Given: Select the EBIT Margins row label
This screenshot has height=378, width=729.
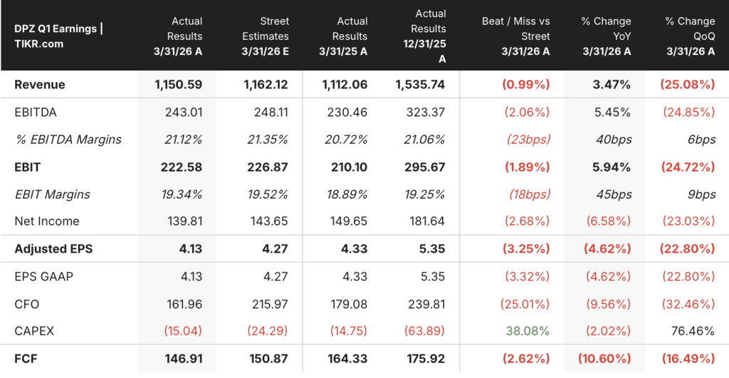Looking at the screenshot, I should point(53,194).
